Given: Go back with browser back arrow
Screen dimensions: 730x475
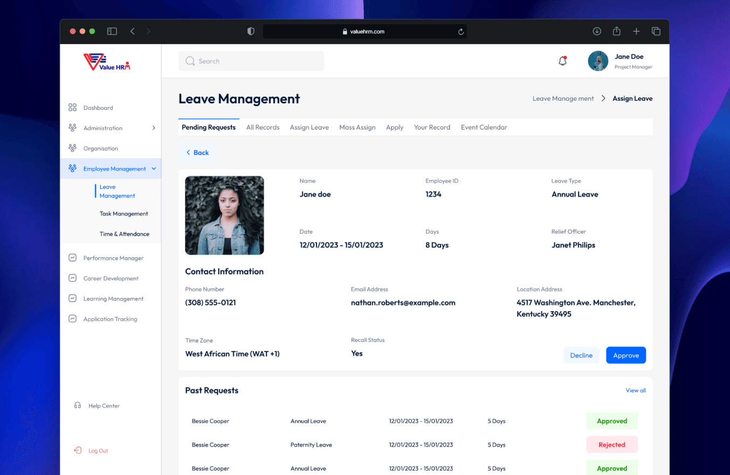Looking at the screenshot, I should pos(133,31).
